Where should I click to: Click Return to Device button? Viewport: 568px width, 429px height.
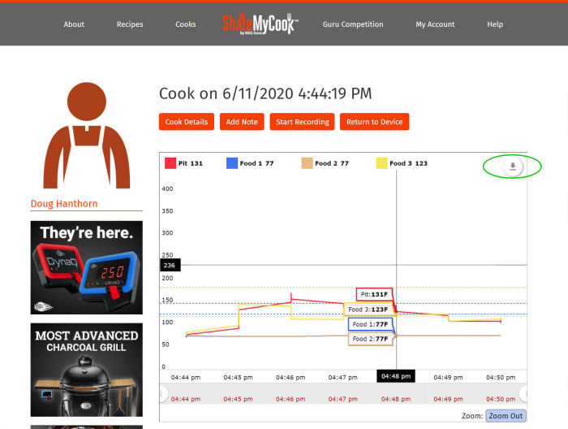pos(374,122)
